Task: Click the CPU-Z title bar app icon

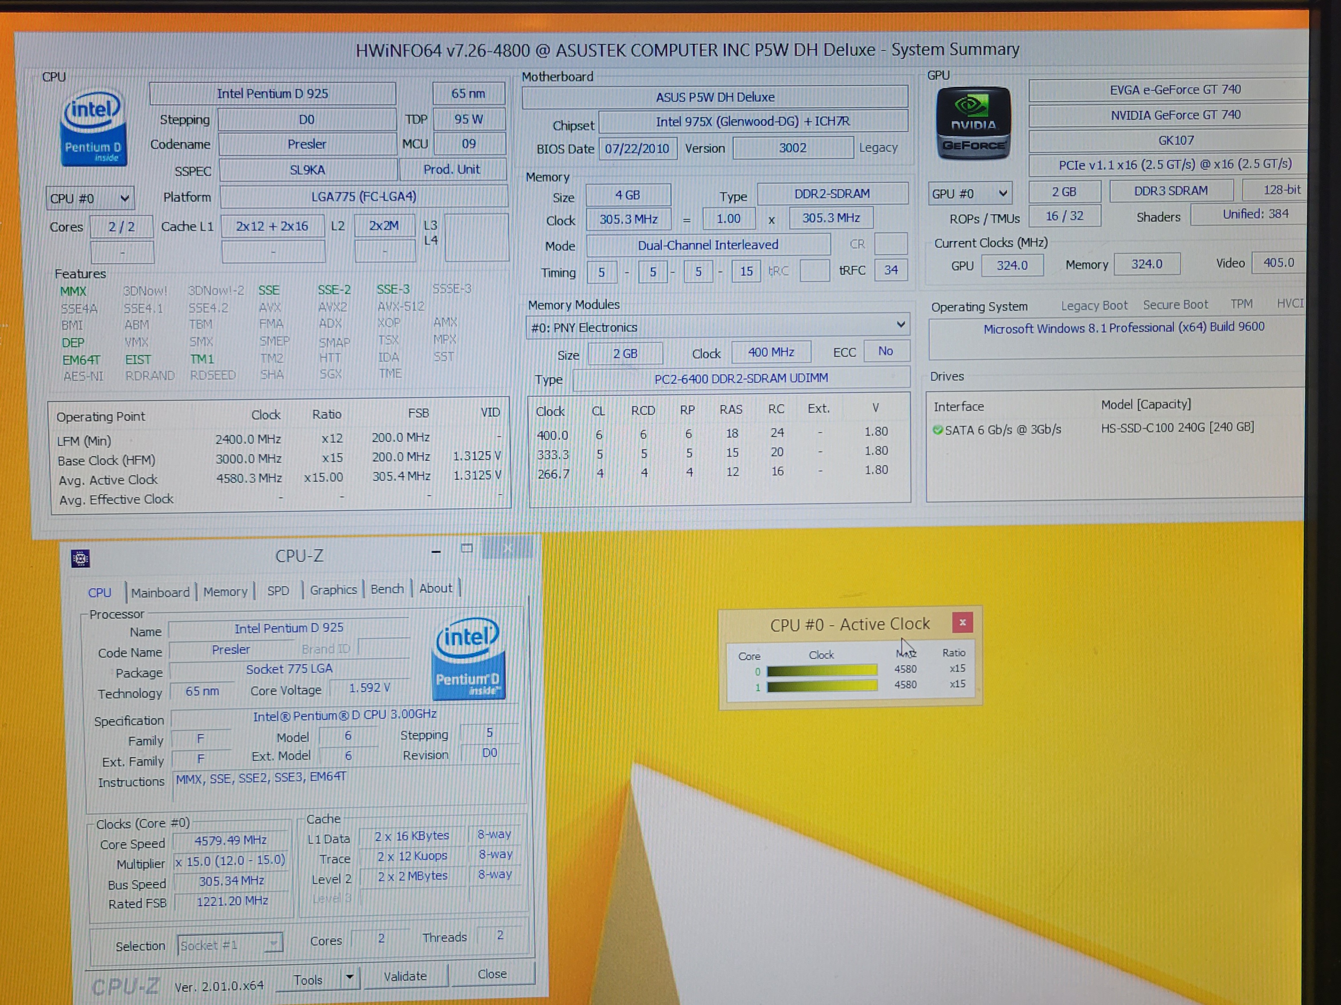Action: [x=80, y=558]
